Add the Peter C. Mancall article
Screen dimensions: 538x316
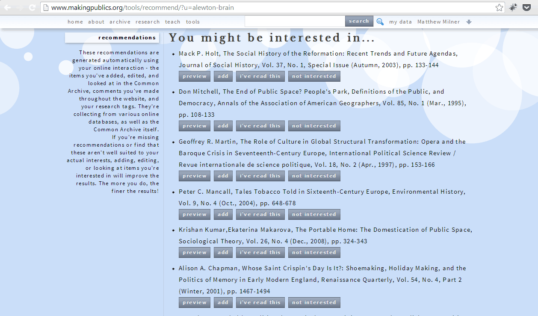223,214
